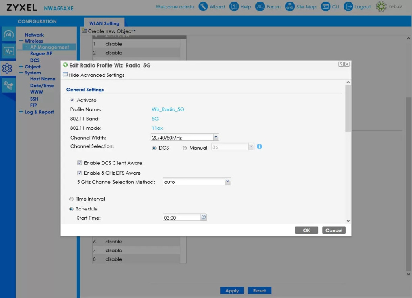Switch to the WLAN Setting tab
Image resolution: width=412 pixels, height=298 pixels.
104,23
